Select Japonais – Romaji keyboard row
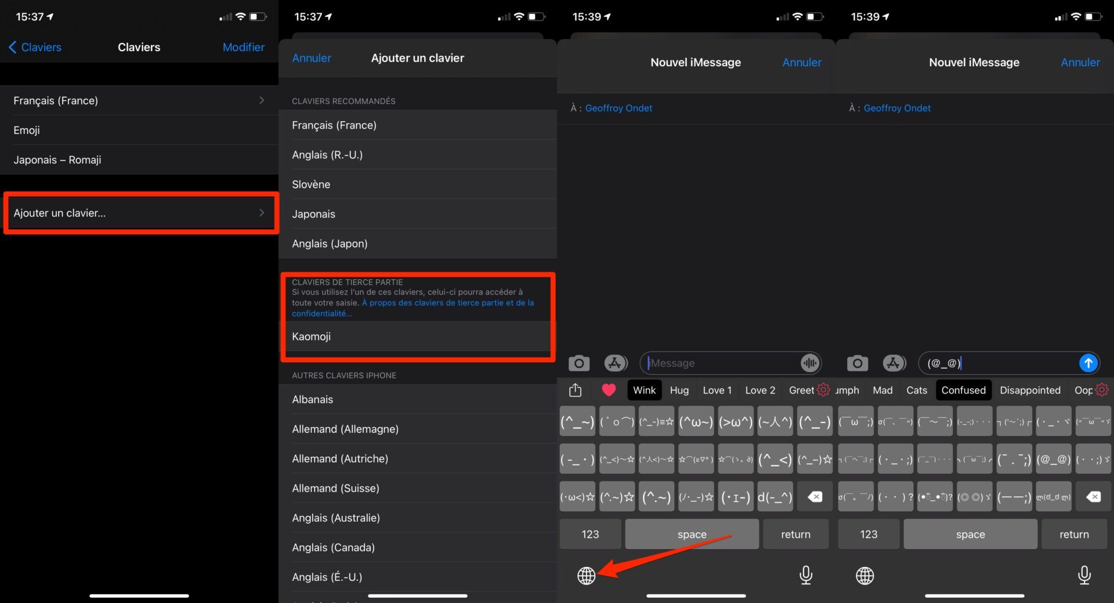This screenshot has width=1114, height=603. click(139, 160)
